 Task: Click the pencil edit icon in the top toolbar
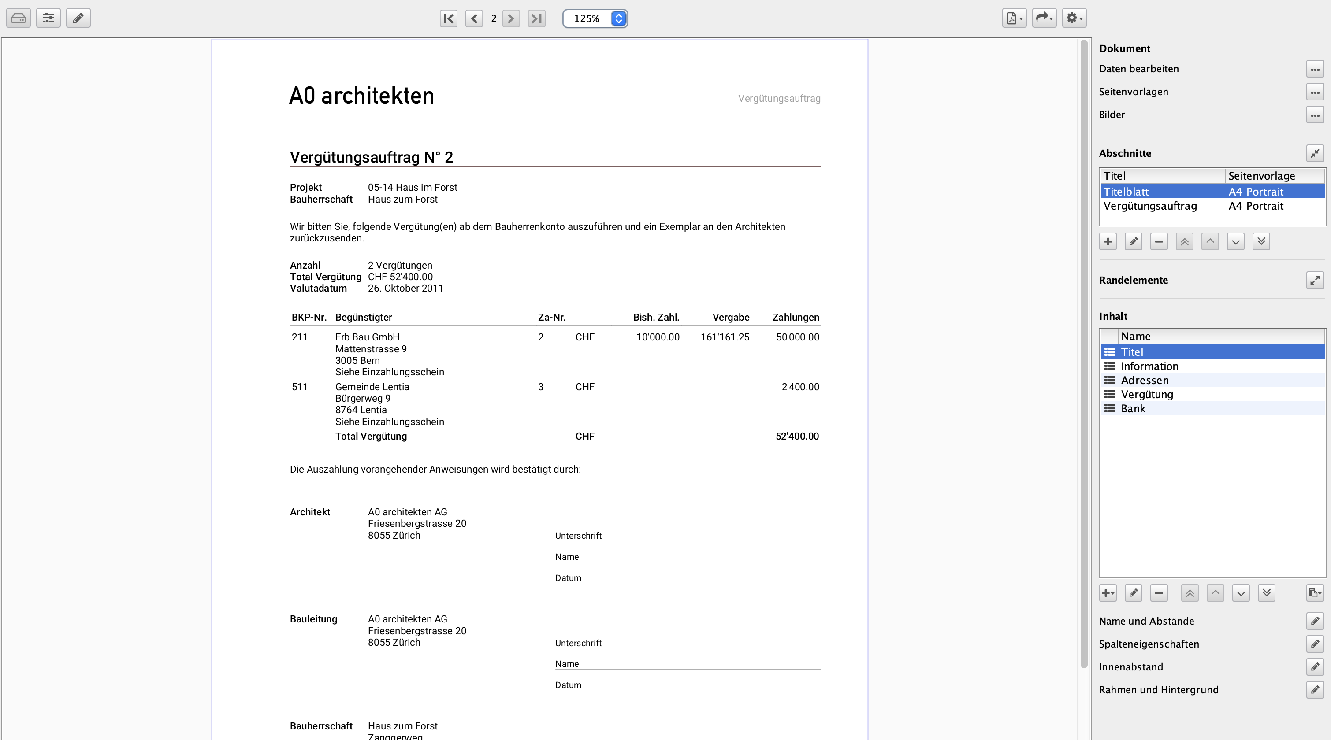[78, 18]
